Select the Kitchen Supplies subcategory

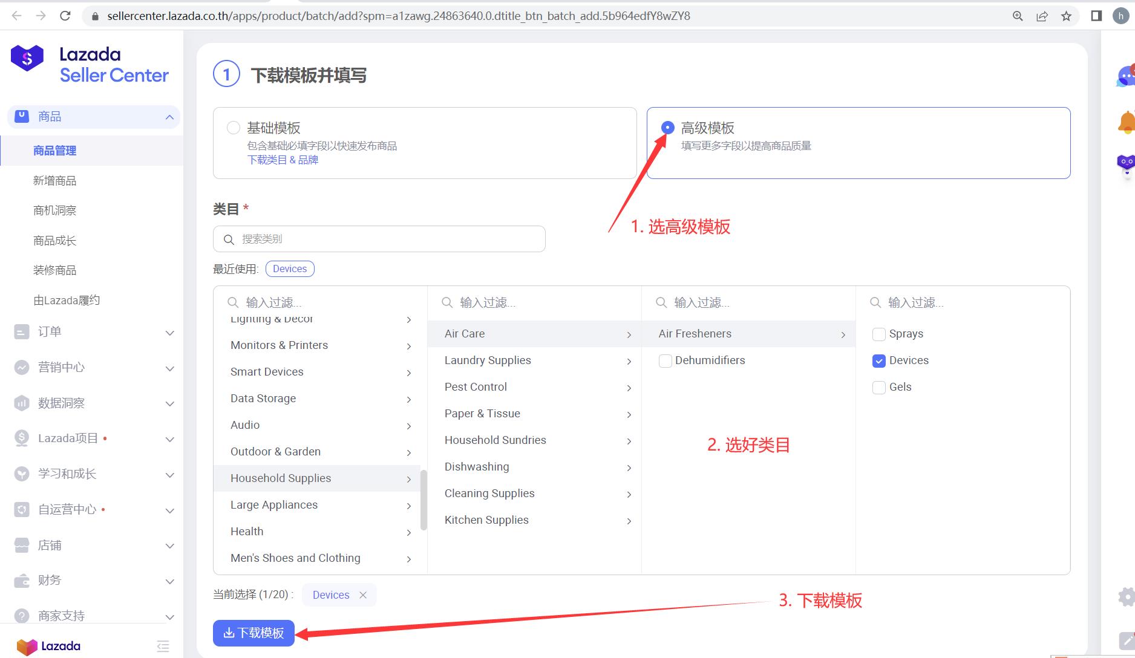coord(535,520)
